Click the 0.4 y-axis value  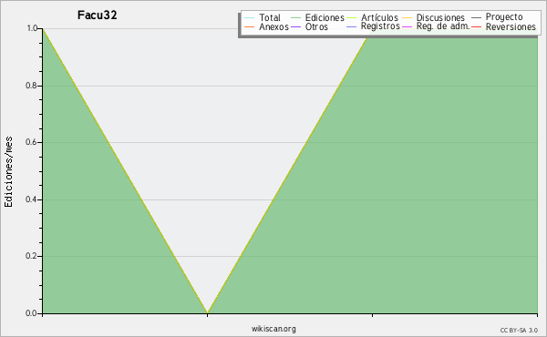[x=31, y=199]
